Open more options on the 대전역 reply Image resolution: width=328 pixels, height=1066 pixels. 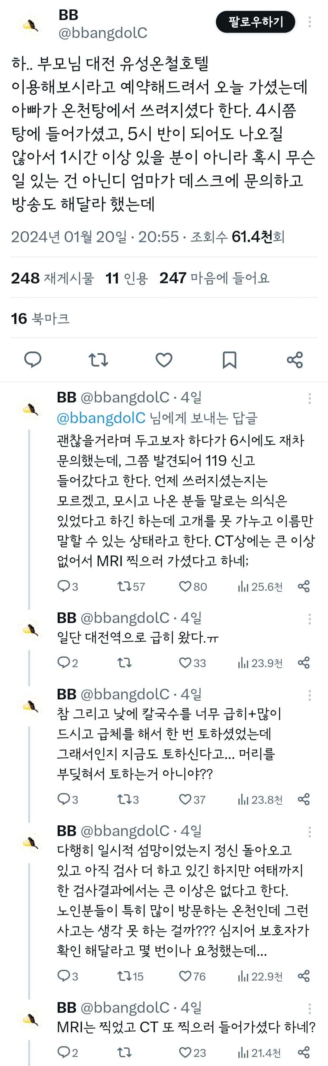(309, 619)
